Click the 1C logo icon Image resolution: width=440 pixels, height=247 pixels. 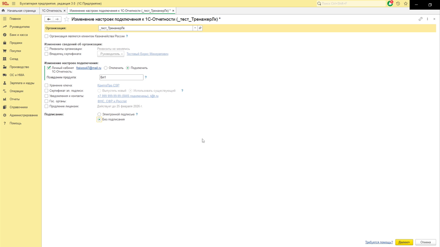(x=5, y=3)
